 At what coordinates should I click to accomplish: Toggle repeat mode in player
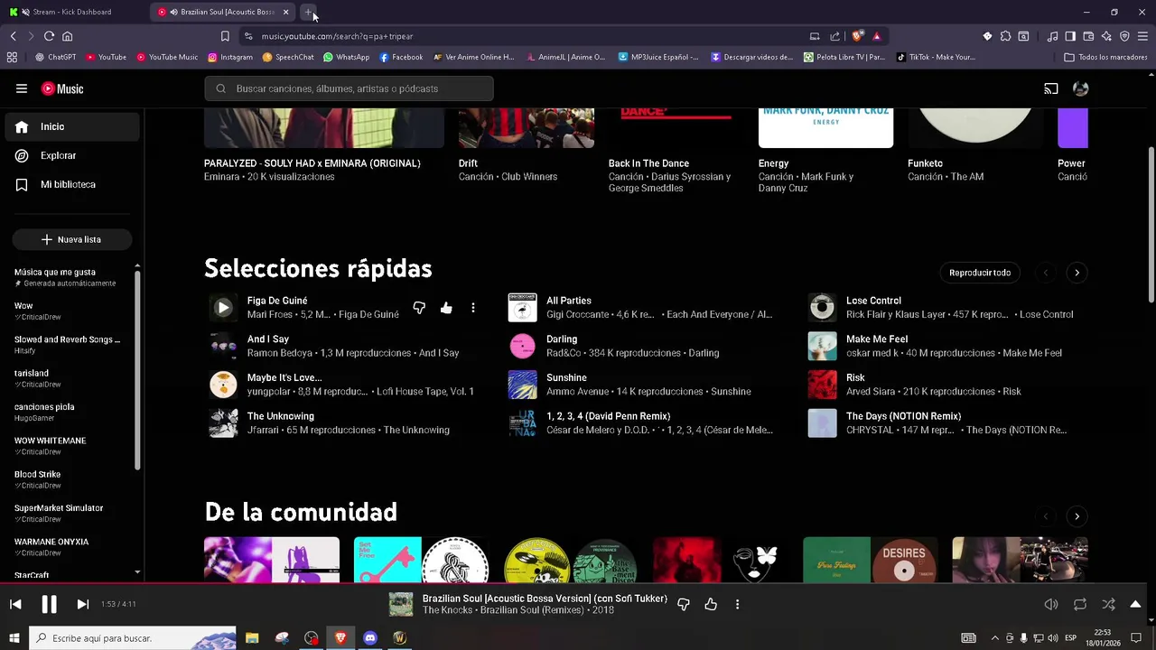[1079, 604]
